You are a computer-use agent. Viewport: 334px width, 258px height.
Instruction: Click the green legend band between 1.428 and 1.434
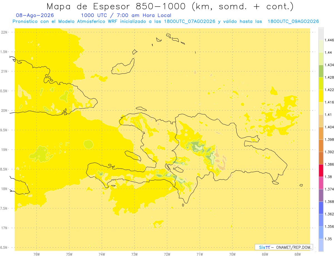(x=321, y=71)
